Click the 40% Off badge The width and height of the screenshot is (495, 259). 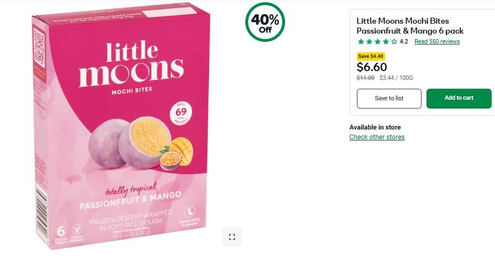click(x=265, y=23)
